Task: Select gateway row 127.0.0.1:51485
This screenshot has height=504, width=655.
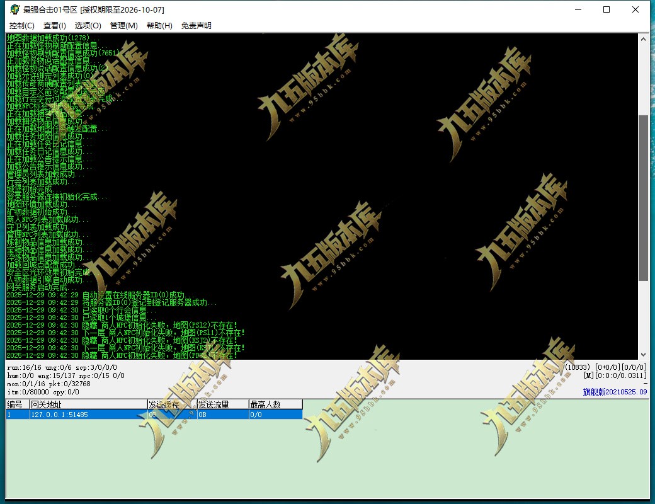Action: point(154,415)
